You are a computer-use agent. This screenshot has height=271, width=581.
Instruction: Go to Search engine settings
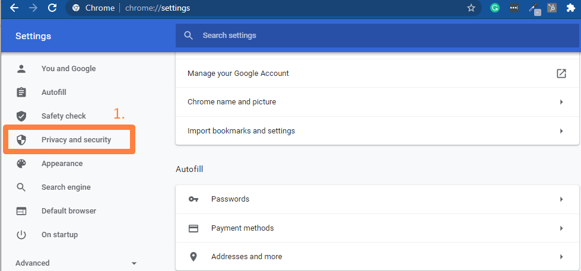[x=66, y=187]
